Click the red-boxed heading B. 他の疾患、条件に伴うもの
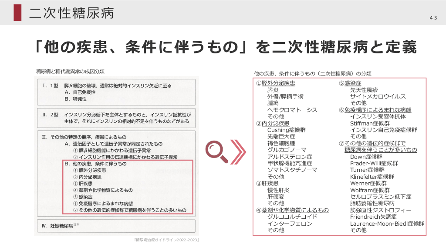446x250 pixels. tap(95, 164)
